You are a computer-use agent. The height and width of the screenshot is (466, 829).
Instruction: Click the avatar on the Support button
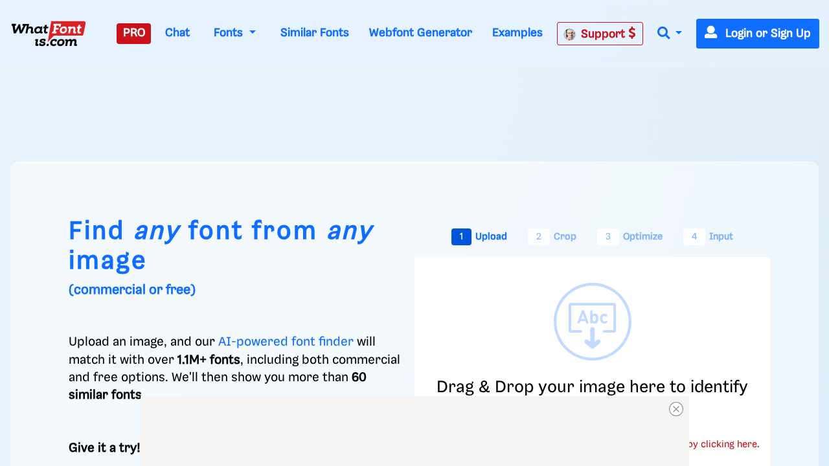click(x=570, y=34)
